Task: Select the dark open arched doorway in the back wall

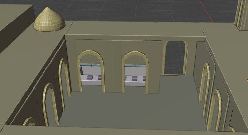Action: click(x=175, y=58)
